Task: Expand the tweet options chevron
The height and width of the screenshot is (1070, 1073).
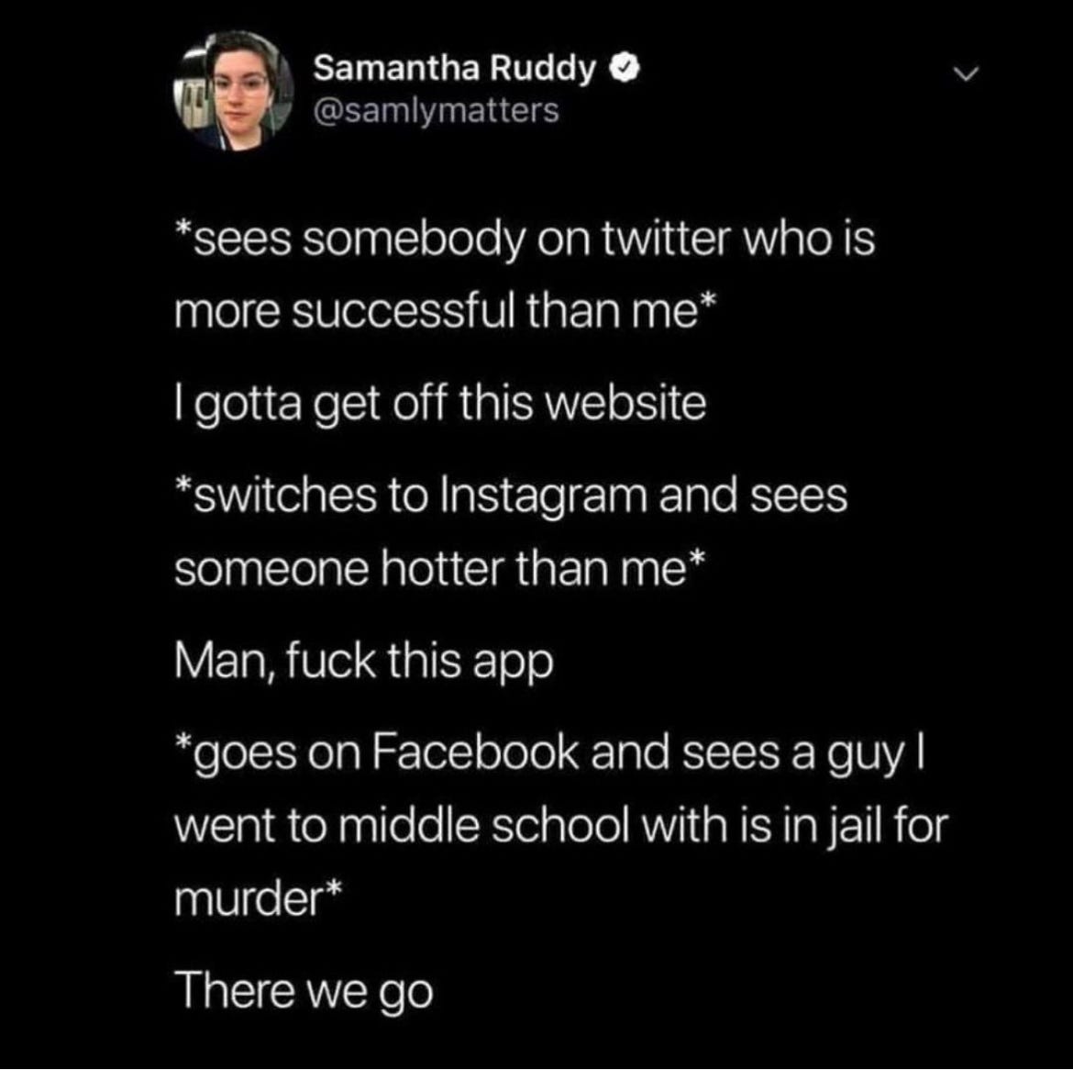Action: click(x=967, y=73)
